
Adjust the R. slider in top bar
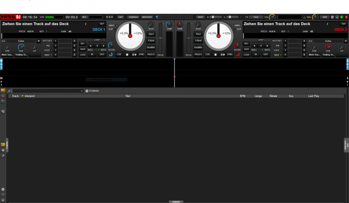coord(216,17)
